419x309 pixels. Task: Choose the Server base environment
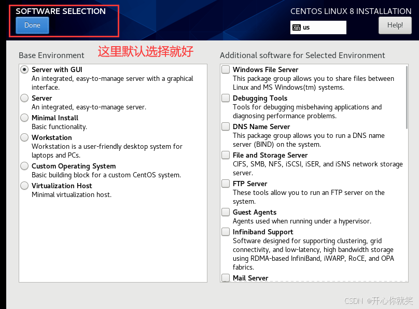pos(24,98)
